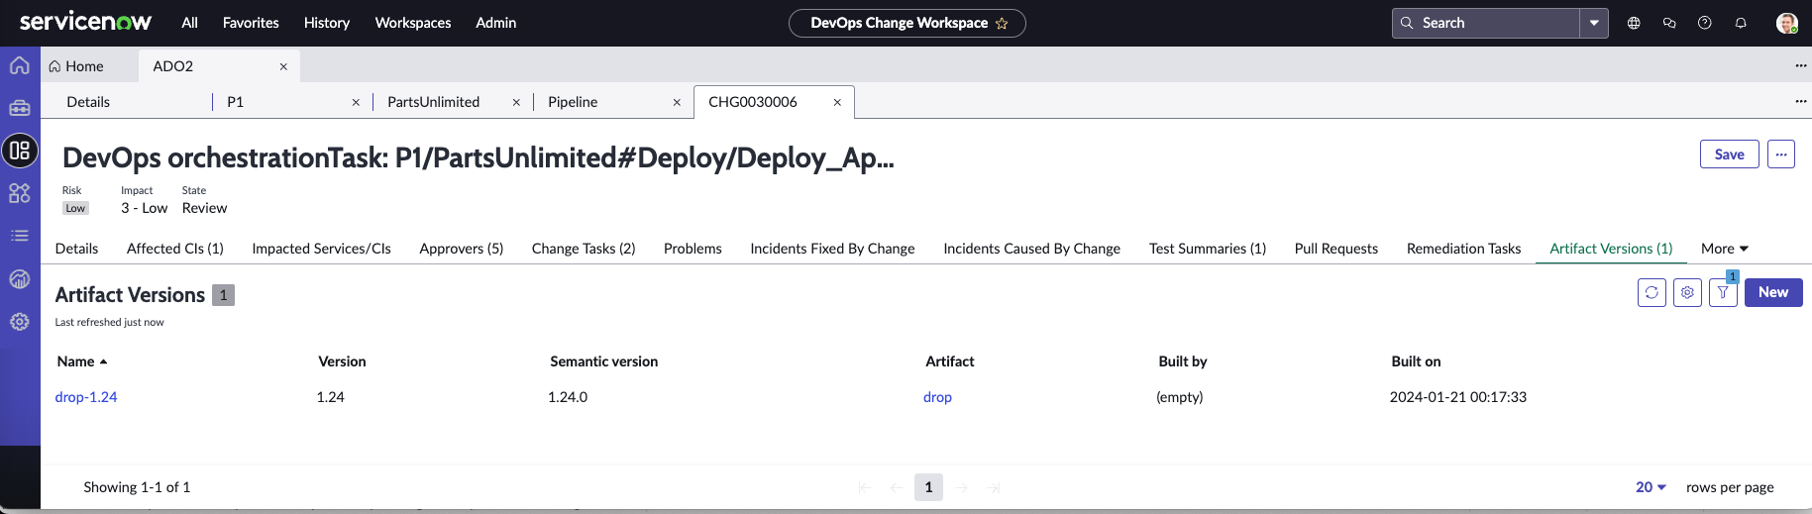Expand the More tabs dropdown
1812x514 pixels.
tap(1725, 249)
